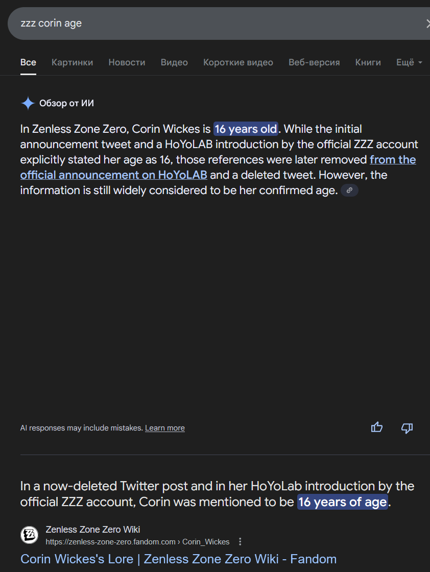Click the source link chip icon
This screenshot has width=430, height=572.
point(349,190)
